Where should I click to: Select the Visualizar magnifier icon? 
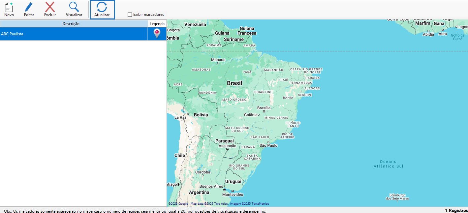[x=74, y=9]
